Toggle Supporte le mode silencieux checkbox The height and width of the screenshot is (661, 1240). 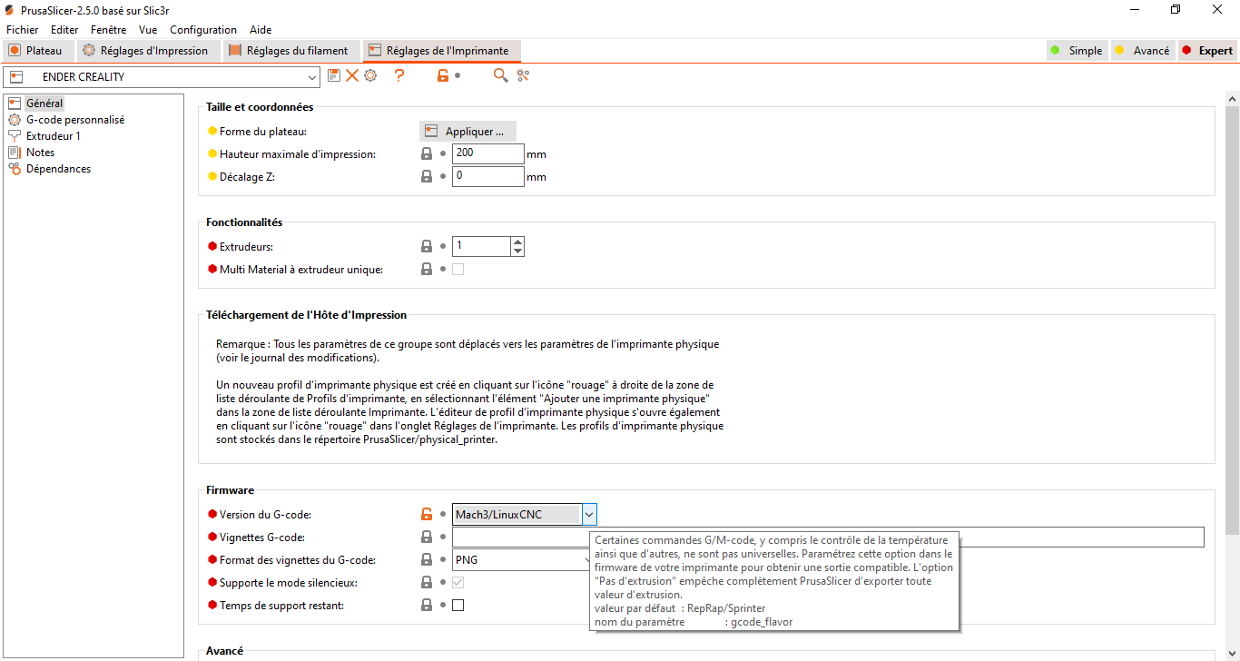click(x=458, y=582)
